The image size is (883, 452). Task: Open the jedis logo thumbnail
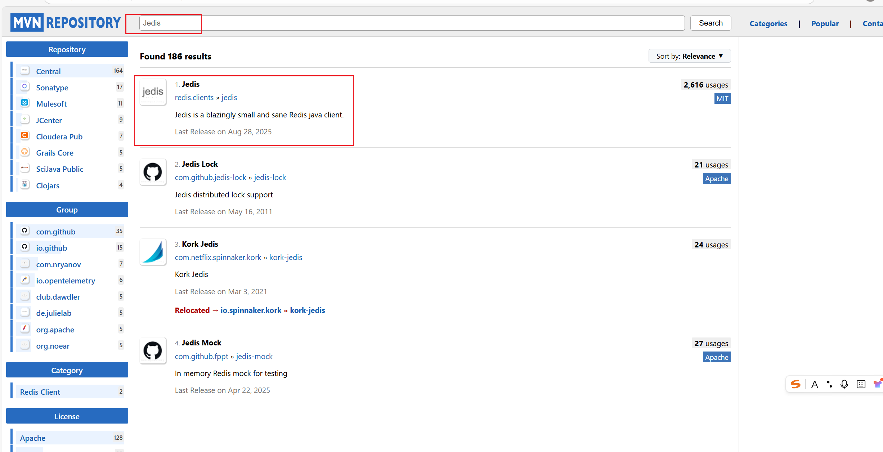tap(153, 92)
